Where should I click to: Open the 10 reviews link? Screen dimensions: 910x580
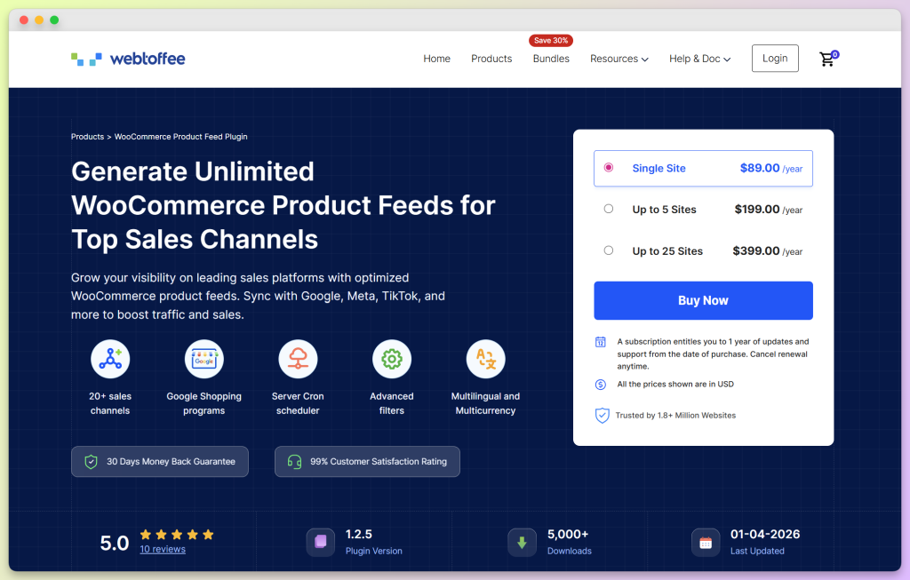[163, 548]
